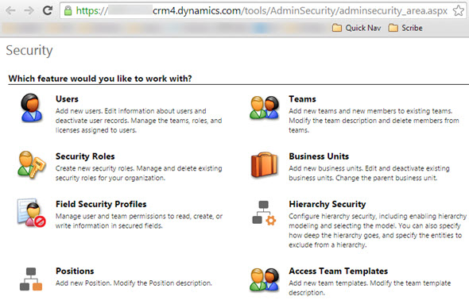Viewport: 469px width, 304px height.
Task: Click the Hierarchy Security gear icon
Action: click(264, 213)
